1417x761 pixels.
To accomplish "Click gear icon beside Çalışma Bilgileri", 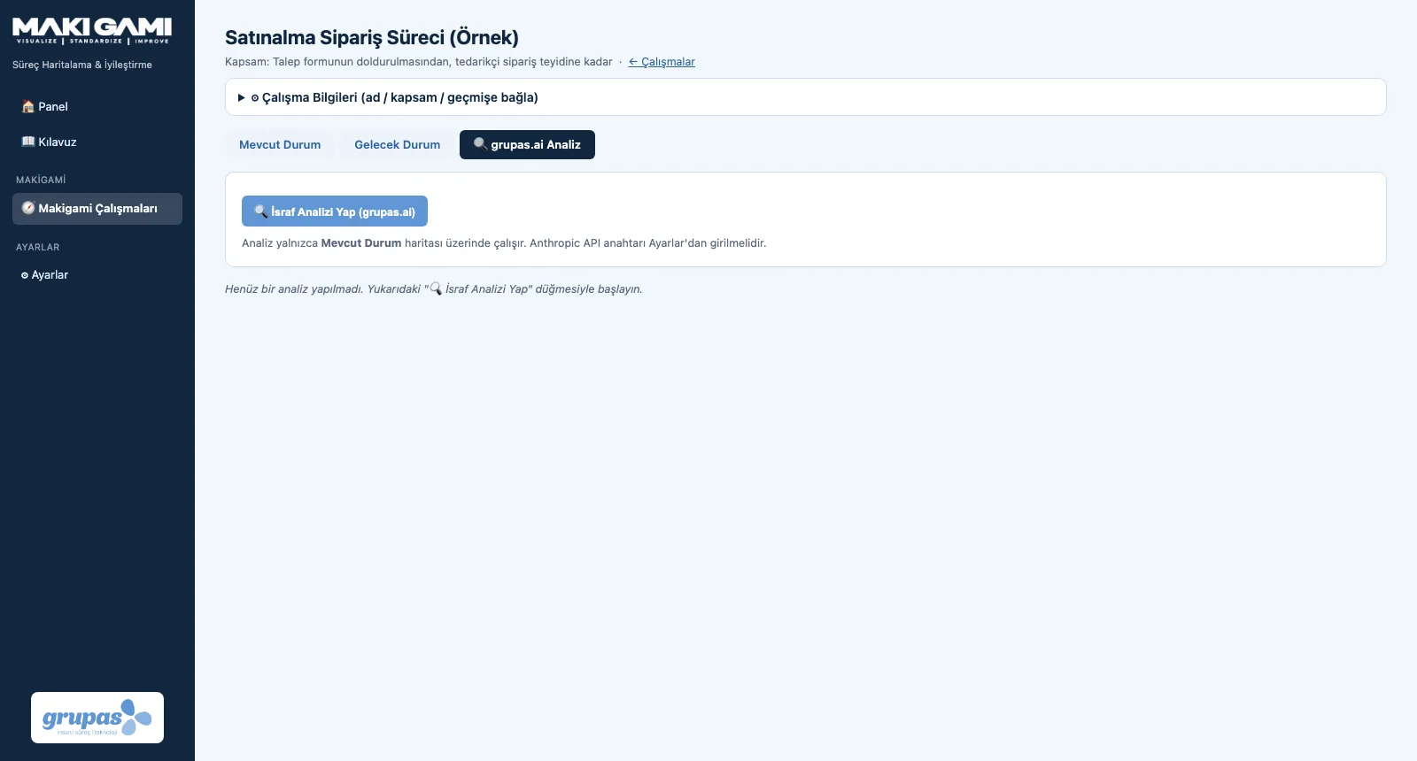I will 255,98.
